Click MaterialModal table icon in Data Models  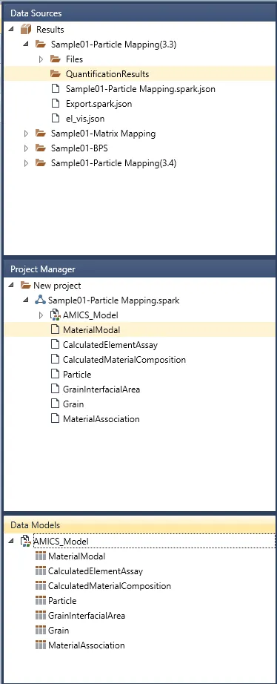tap(41, 556)
